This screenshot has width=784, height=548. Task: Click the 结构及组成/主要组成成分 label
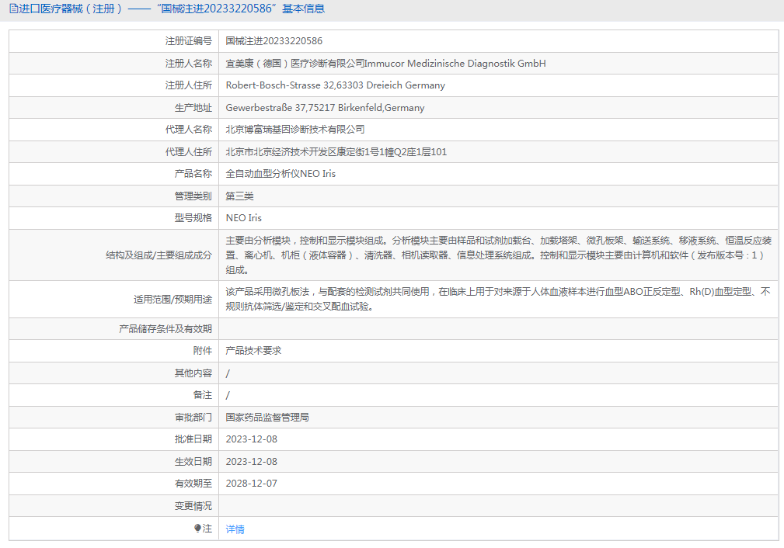[x=159, y=255]
